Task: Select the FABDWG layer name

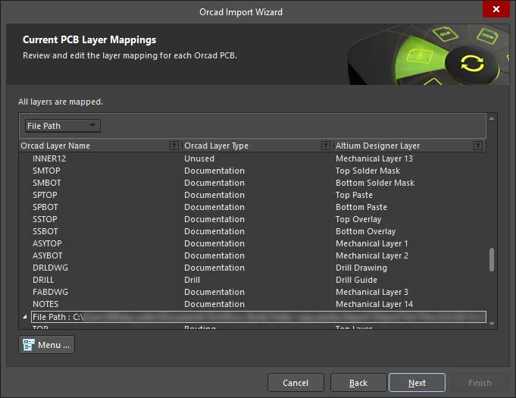Action: pos(50,292)
